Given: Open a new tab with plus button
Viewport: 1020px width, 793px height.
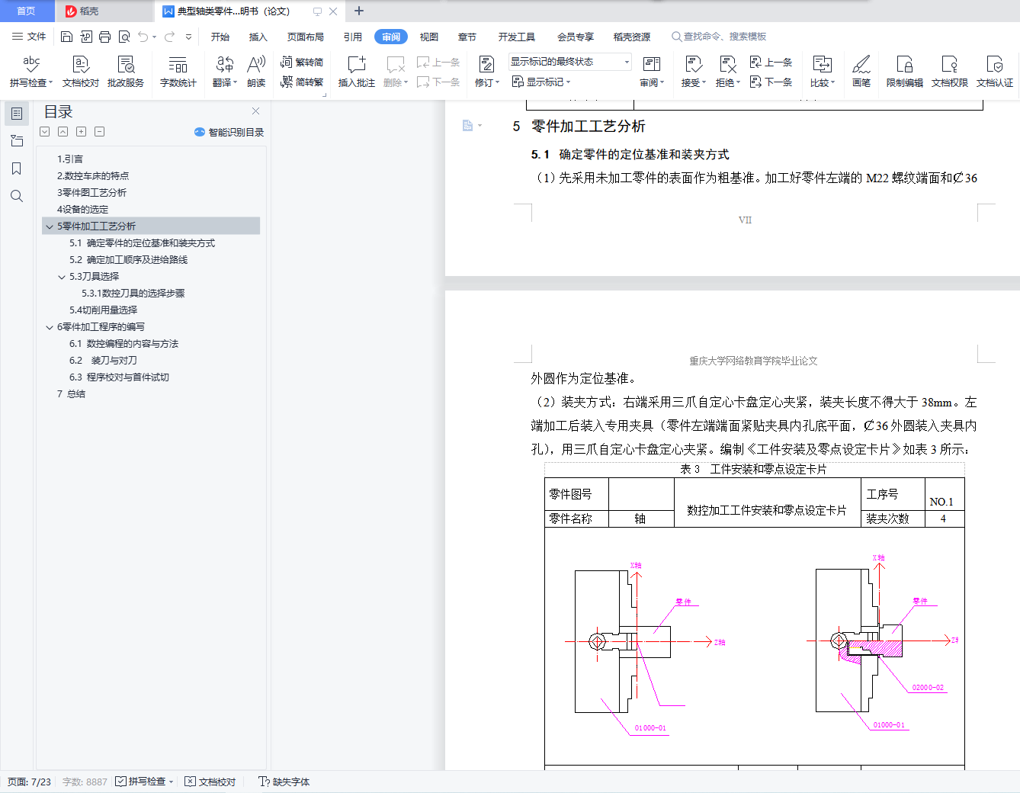Looking at the screenshot, I should [359, 11].
